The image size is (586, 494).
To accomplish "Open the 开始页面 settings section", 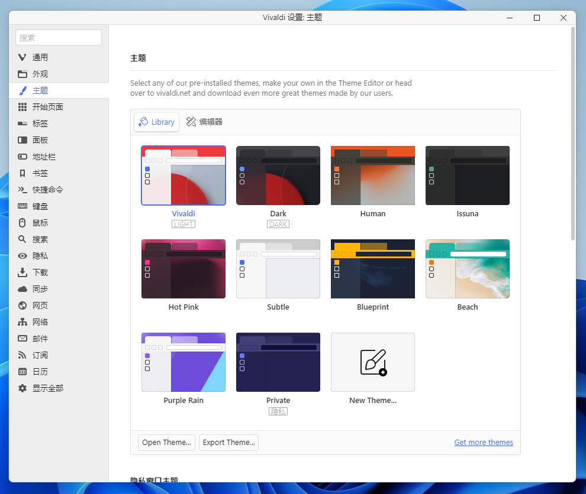I will (x=59, y=107).
